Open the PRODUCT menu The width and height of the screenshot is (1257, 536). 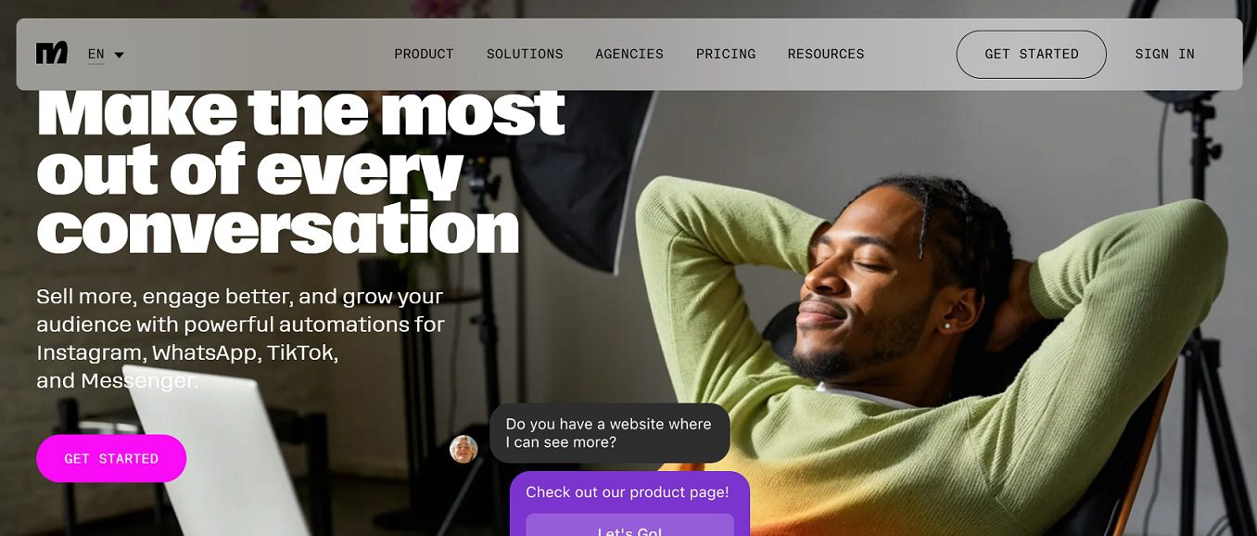tap(424, 54)
